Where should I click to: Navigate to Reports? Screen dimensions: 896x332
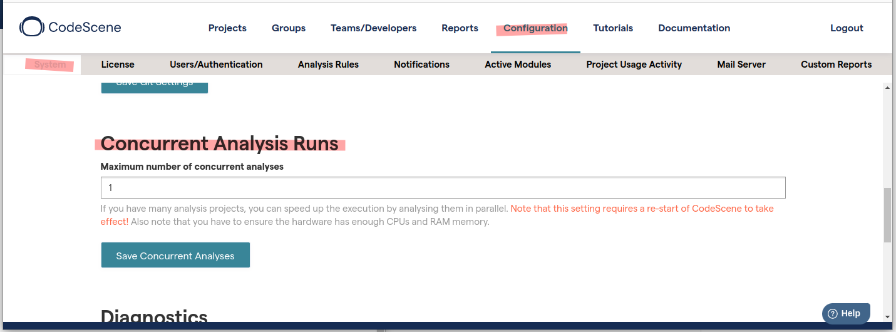[x=460, y=28]
